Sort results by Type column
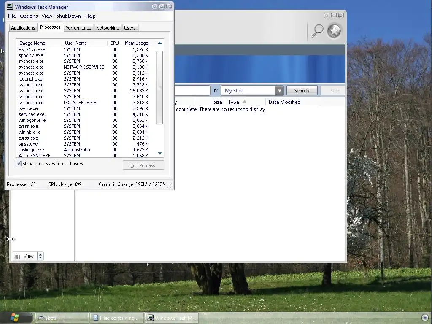Screen dimensions: 432x324 click(x=245, y=102)
